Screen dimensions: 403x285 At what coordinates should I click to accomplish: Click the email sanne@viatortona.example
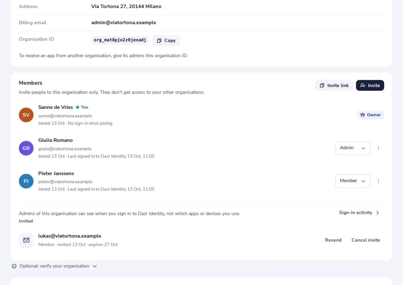(x=65, y=116)
